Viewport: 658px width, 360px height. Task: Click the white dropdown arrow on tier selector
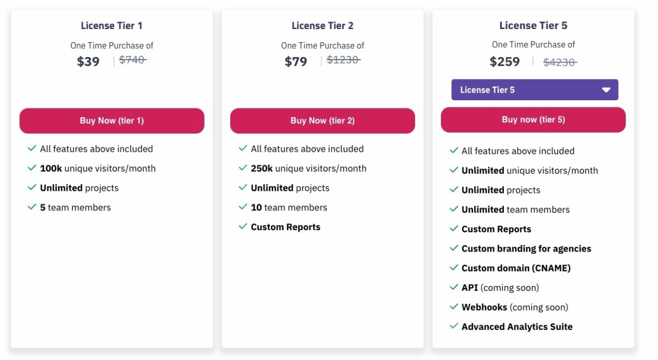tap(606, 90)
